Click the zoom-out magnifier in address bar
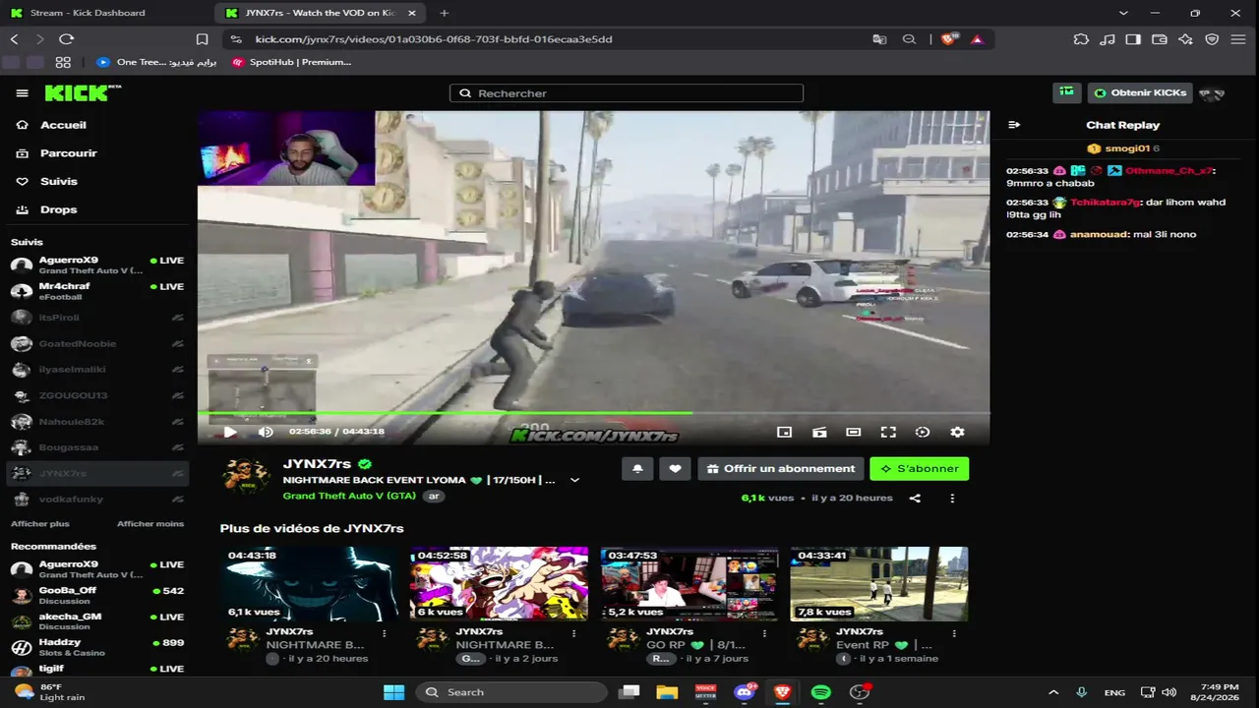Screen dimensions: 1259x708 910,39
